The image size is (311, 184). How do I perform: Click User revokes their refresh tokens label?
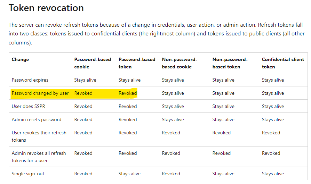click(39, 136)
